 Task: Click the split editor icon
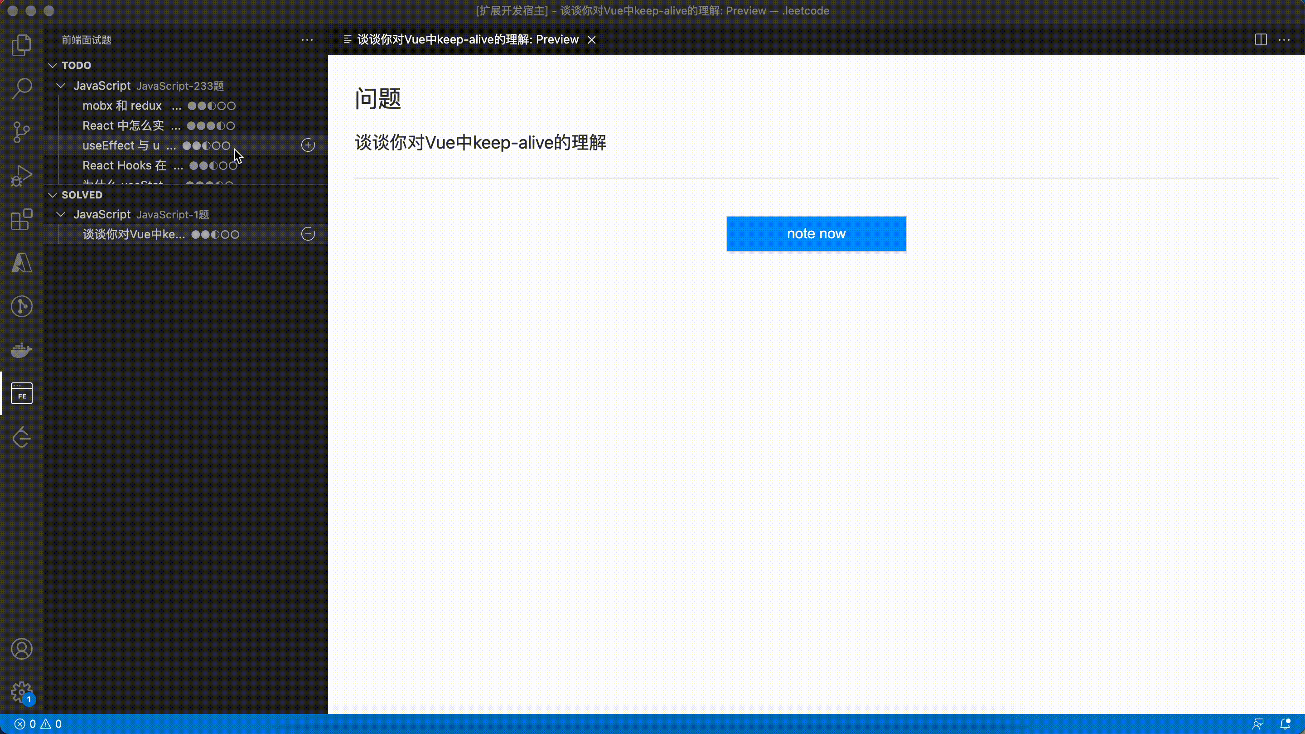tap(1261, 39)
